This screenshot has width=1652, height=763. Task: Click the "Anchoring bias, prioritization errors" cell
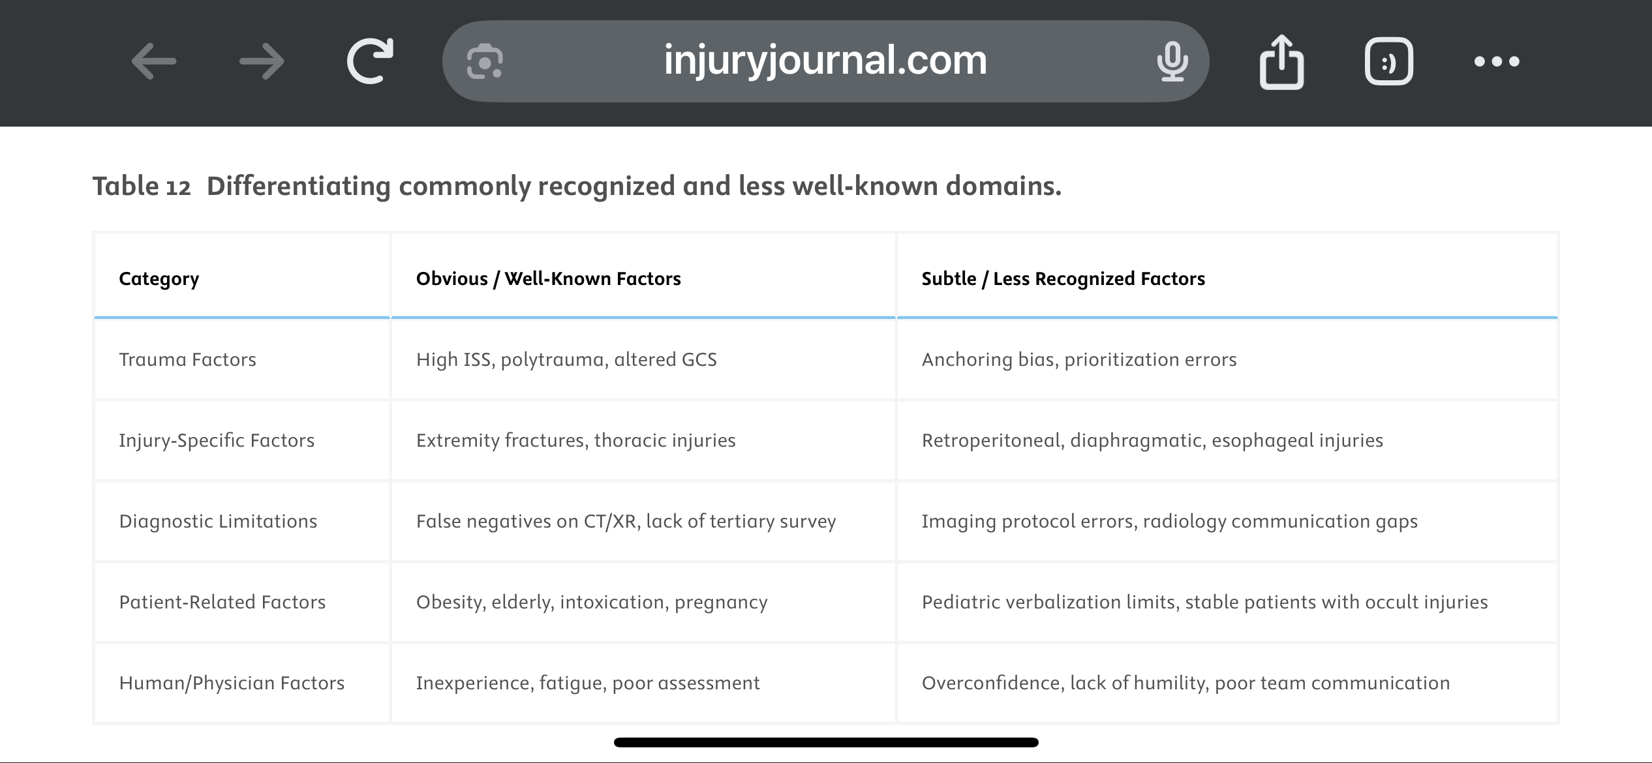(x=1078, y=359)
